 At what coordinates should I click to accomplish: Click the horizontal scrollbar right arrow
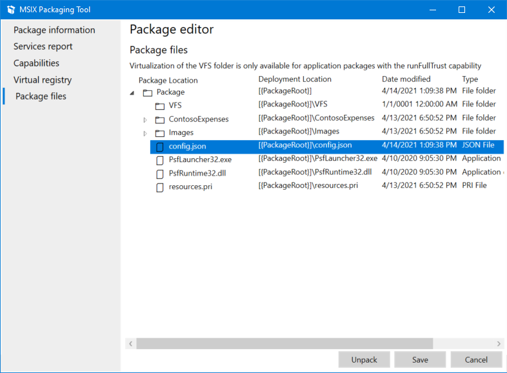pyautogui.click(x=499, y=343)
